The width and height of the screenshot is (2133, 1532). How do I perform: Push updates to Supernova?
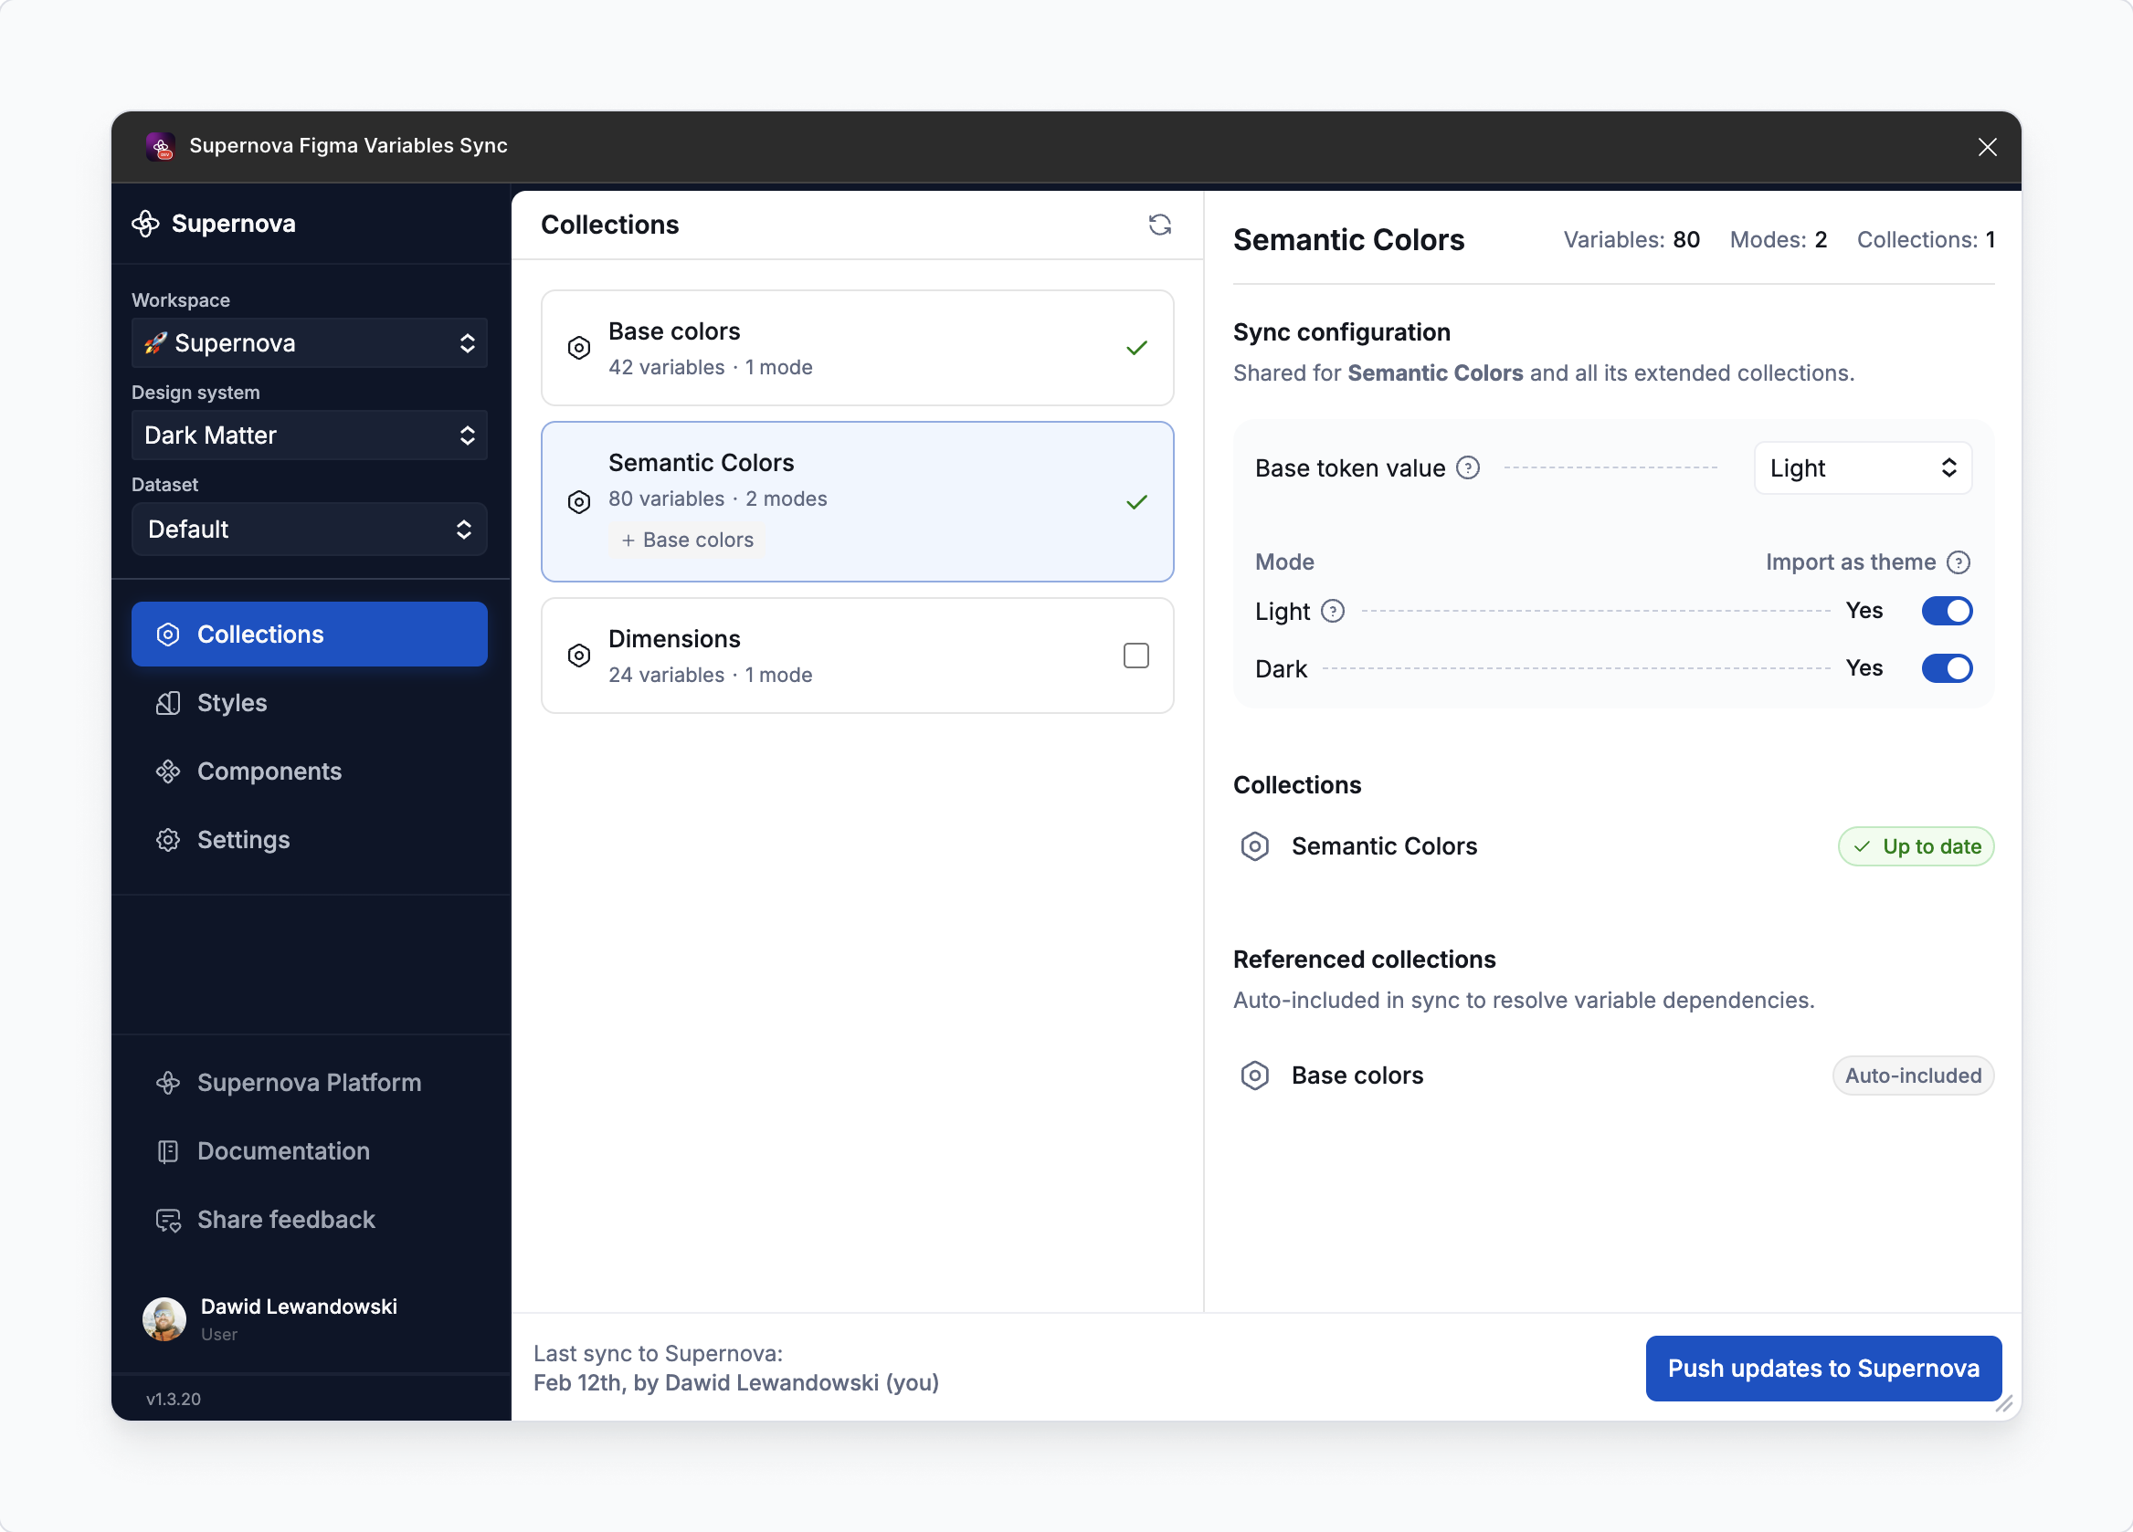click(1822, 1369)
